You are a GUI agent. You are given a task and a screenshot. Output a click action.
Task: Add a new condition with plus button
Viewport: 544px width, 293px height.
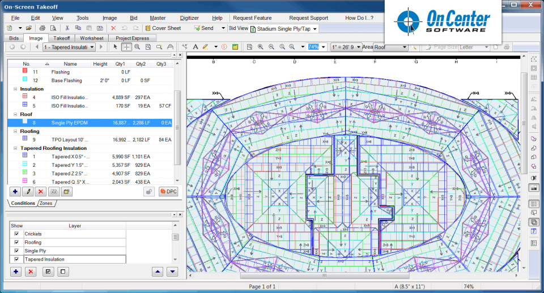point(15,192)
